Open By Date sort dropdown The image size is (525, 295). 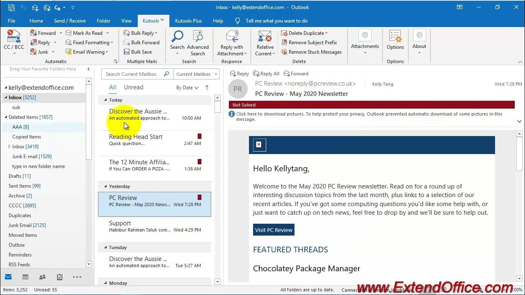point(187,88)
